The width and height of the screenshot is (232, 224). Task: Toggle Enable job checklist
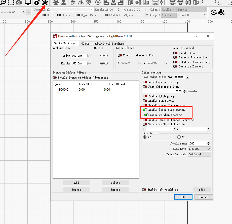tap(144, 190)
